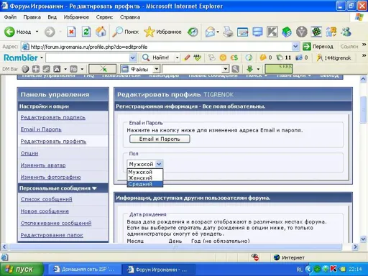Stop page loading with red X icon

pos(71,32)
